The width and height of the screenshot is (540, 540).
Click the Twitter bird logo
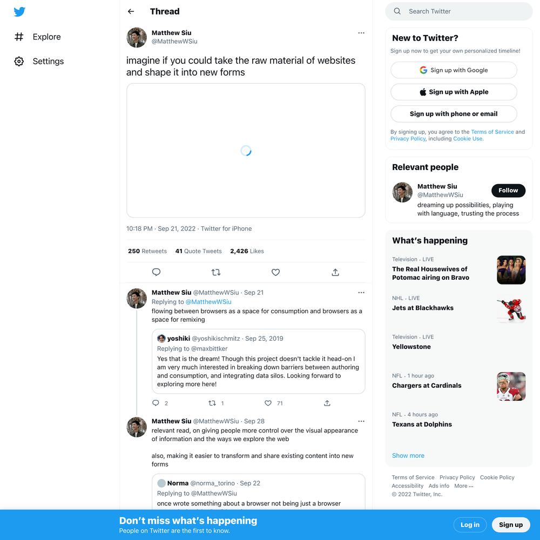point(19,12)
